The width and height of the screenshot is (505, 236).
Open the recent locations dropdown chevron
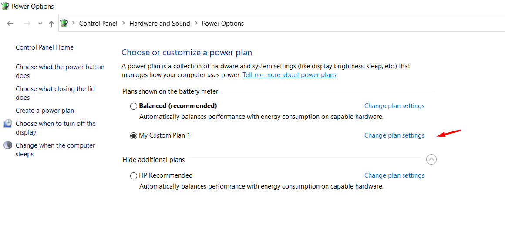pos(40,24)
